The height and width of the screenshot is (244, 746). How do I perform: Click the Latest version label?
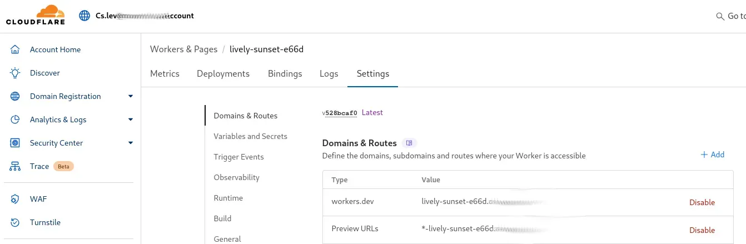click(x=372, y=112)
